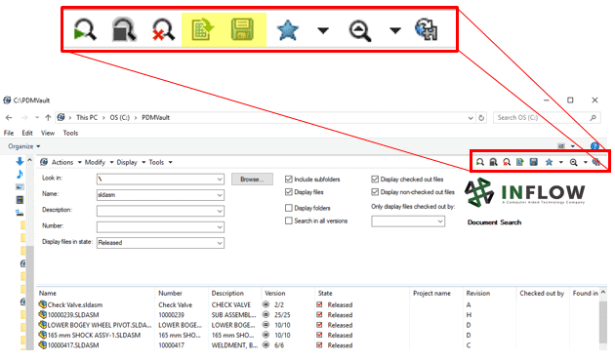Open Downloads from the navigation pane
This screenshot has width=615, height=361.
point(20,161)
